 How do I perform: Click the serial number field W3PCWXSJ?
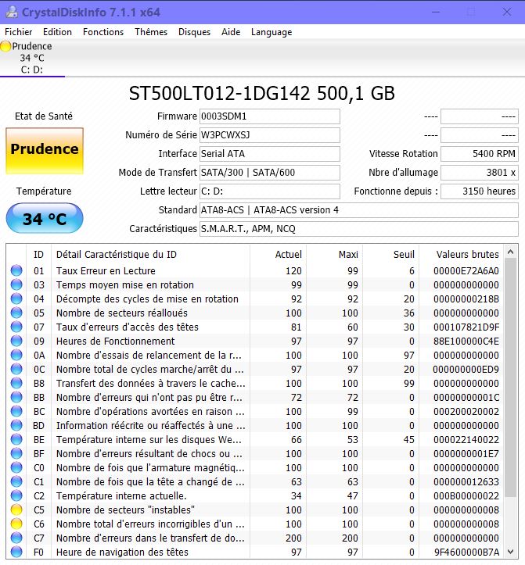(269, 135)
